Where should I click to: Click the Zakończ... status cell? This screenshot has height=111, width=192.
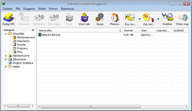click(147, 35)
